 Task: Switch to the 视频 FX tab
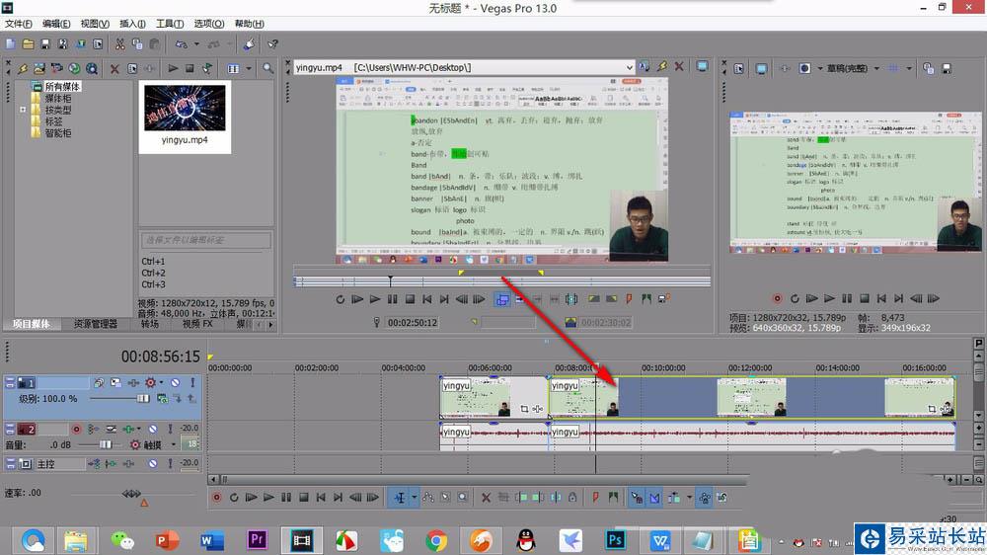197,324
